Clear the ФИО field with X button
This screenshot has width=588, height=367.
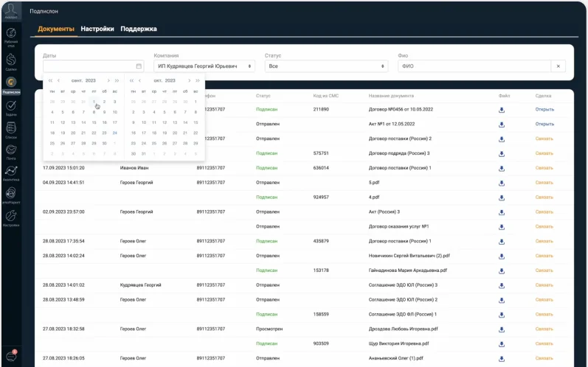click(x=558, y=66)
